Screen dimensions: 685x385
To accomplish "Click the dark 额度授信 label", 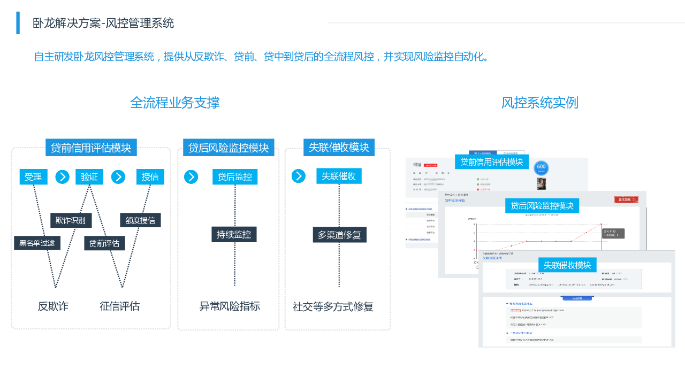I will pos(140,220).
